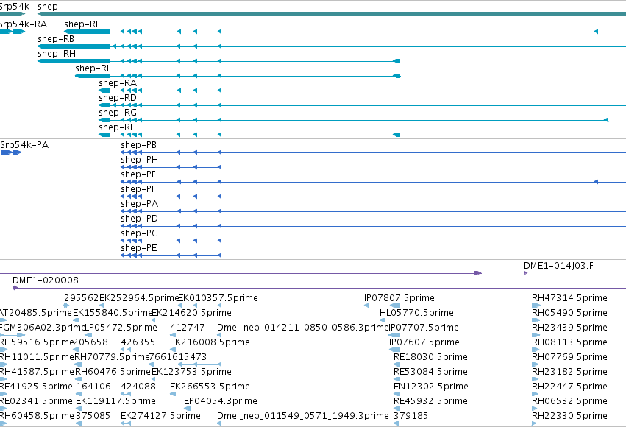The height and width of the screenshot is (427, 626).
Task: Click the small arrow glyph under DME1-014J03.F
Action: tap(525, 273)
